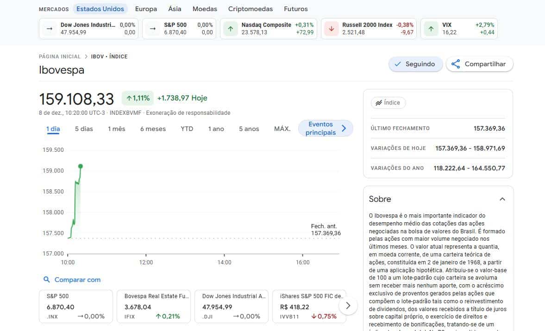Select the 1 dia chart range
Screen dimensions: 545x331
tap(53, 129)
